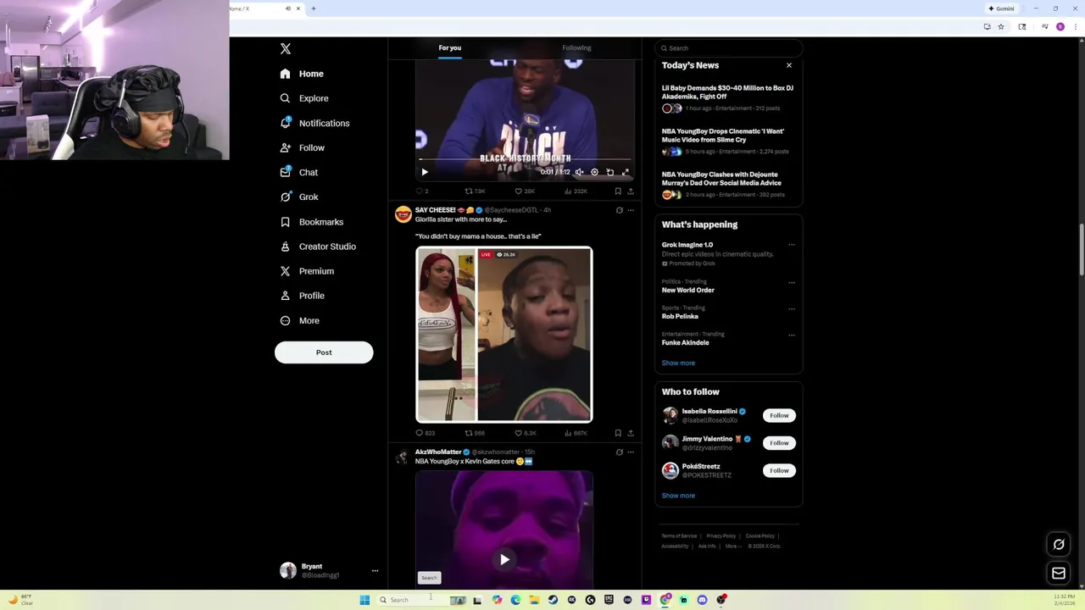
Task: Like the top post with 28K likes
Action: pyautogui.click(x=525, y=191)
